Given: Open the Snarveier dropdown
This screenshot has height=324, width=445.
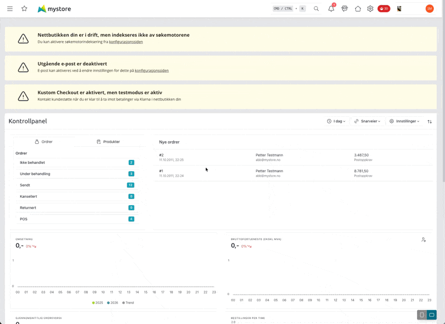Looking at the screenshot, I should point(368,121).
